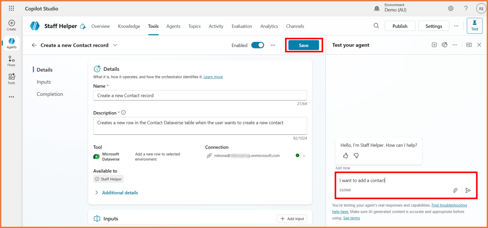The image size is (488, 228).
Task: Start a new test conversation icon
Action: (x=434, y=45)
